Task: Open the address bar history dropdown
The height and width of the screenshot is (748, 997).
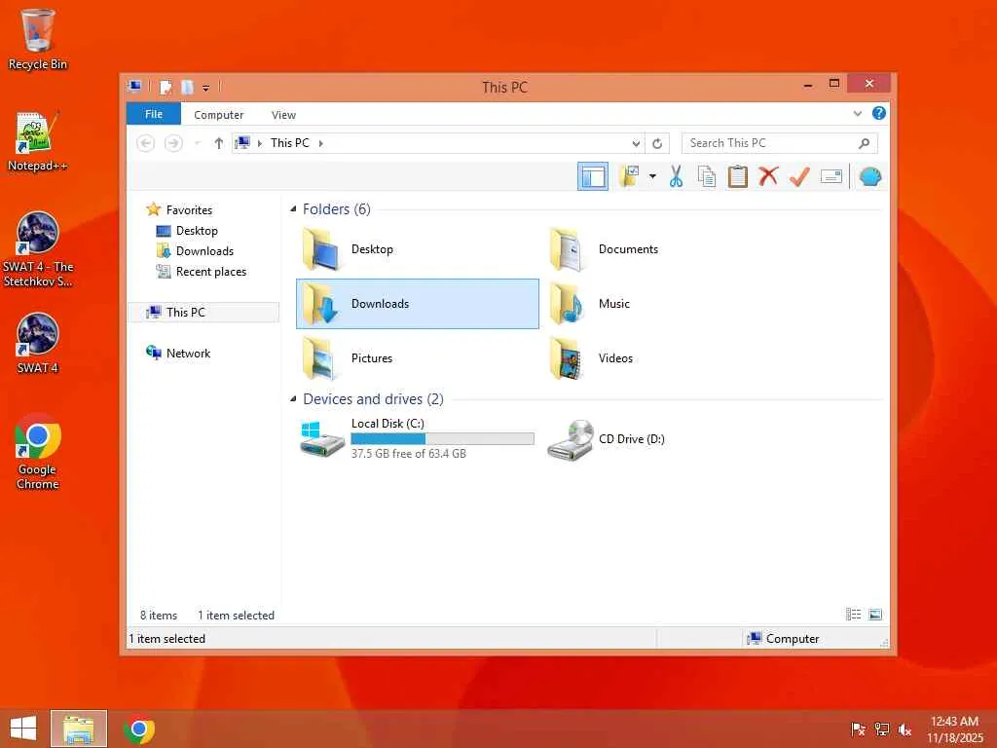Action: 636,144
